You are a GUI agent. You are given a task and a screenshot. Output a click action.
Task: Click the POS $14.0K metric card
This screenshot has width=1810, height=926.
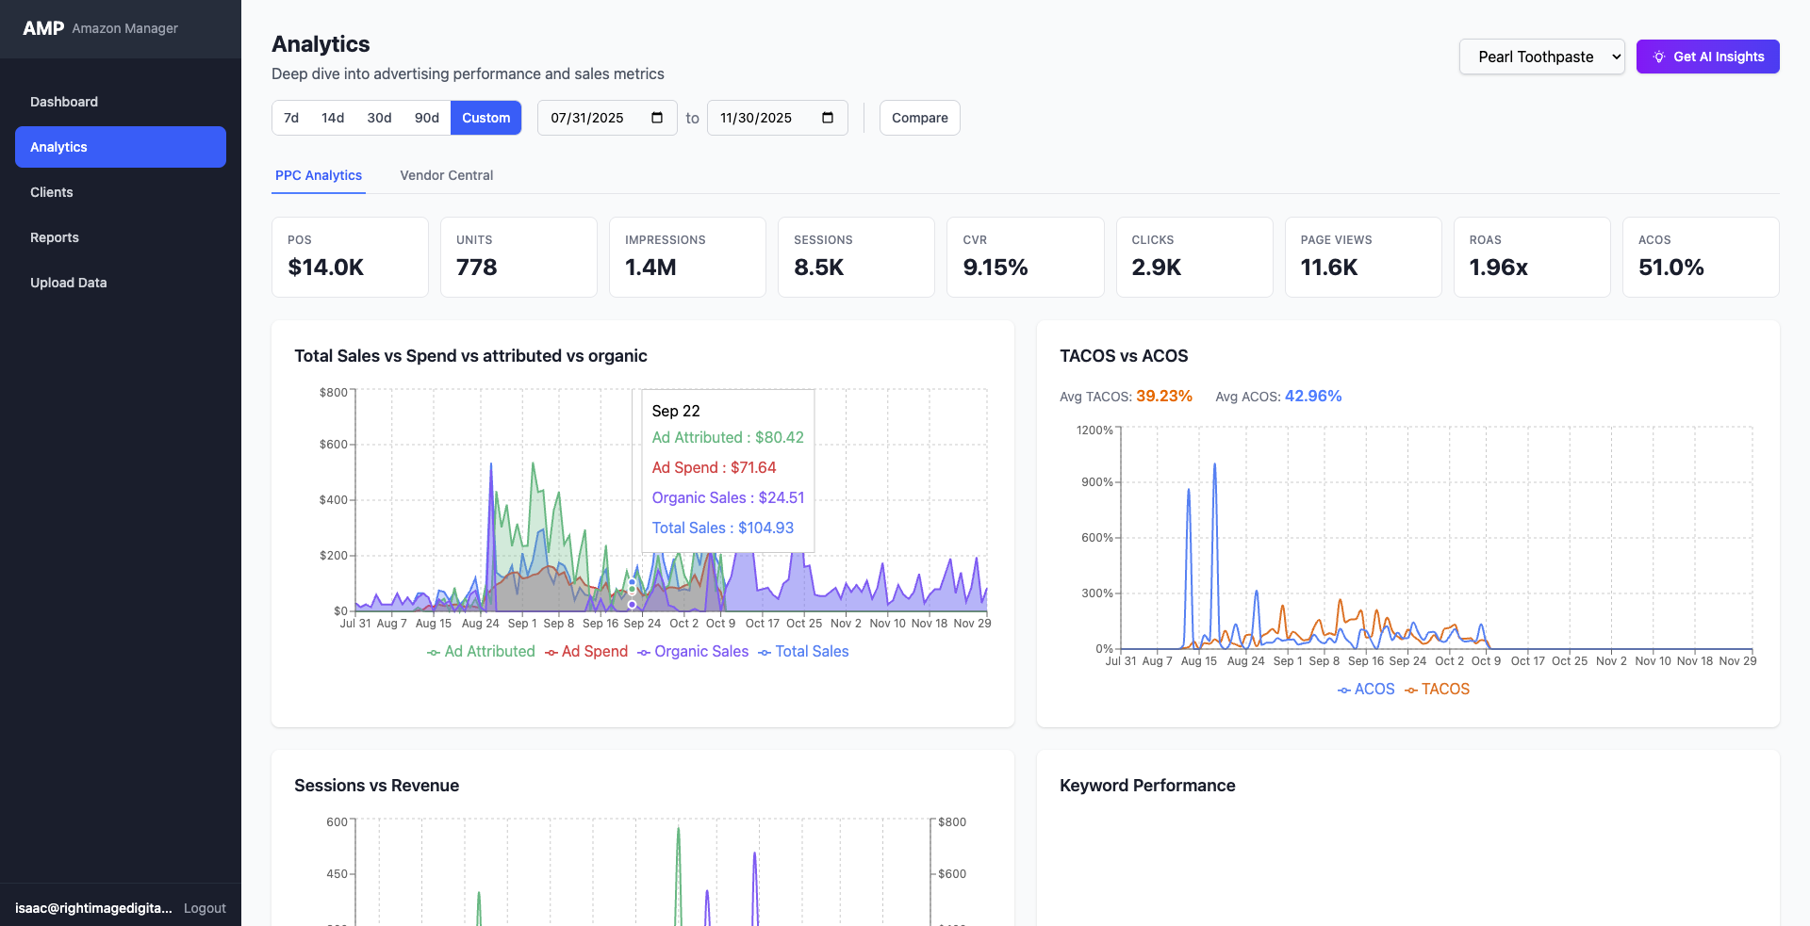350,257
